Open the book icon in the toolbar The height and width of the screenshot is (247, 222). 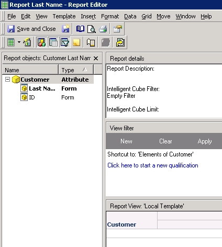click(x=80, y=29)
